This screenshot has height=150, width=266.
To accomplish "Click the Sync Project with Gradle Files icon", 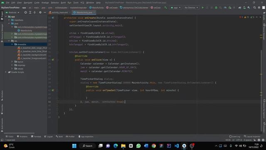I will pyautogui.click(x=240, y=7).
